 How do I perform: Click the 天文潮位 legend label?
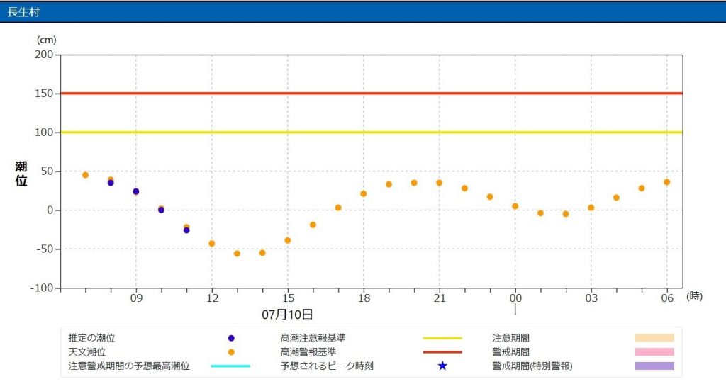(x=87, y=352)
